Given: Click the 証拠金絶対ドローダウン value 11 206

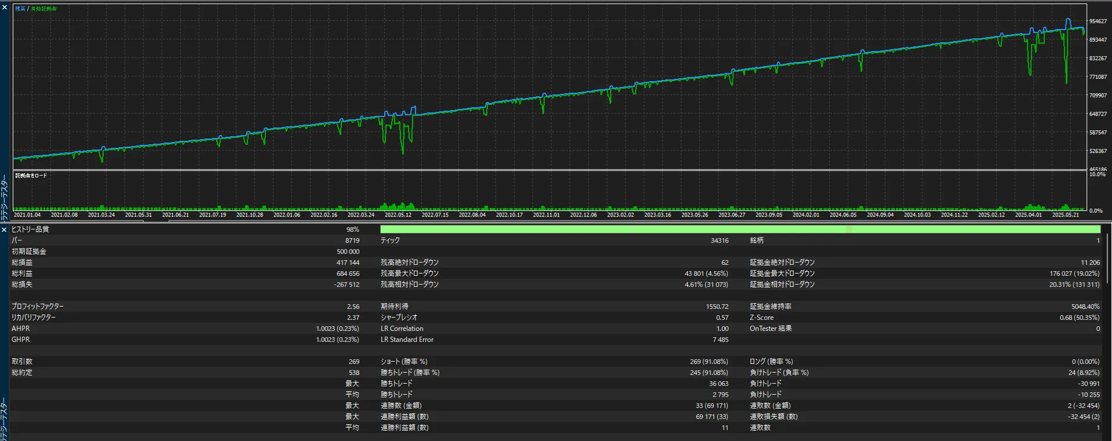Looking at the screenshot, I should pyautogui.click(x=1090, y=263).
